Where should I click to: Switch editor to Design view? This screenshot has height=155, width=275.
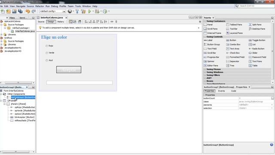[51, 22]
